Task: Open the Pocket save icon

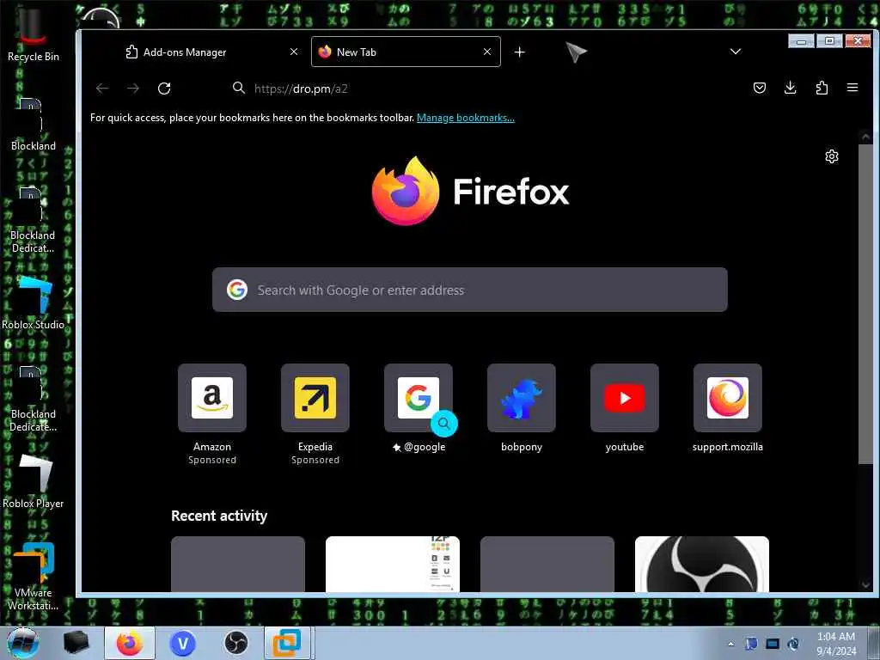Action: (760, 88)
